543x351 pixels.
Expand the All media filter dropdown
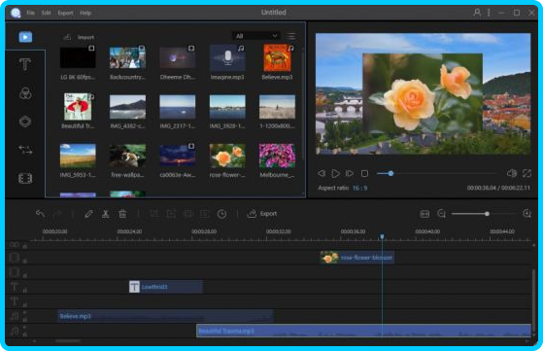255,36
